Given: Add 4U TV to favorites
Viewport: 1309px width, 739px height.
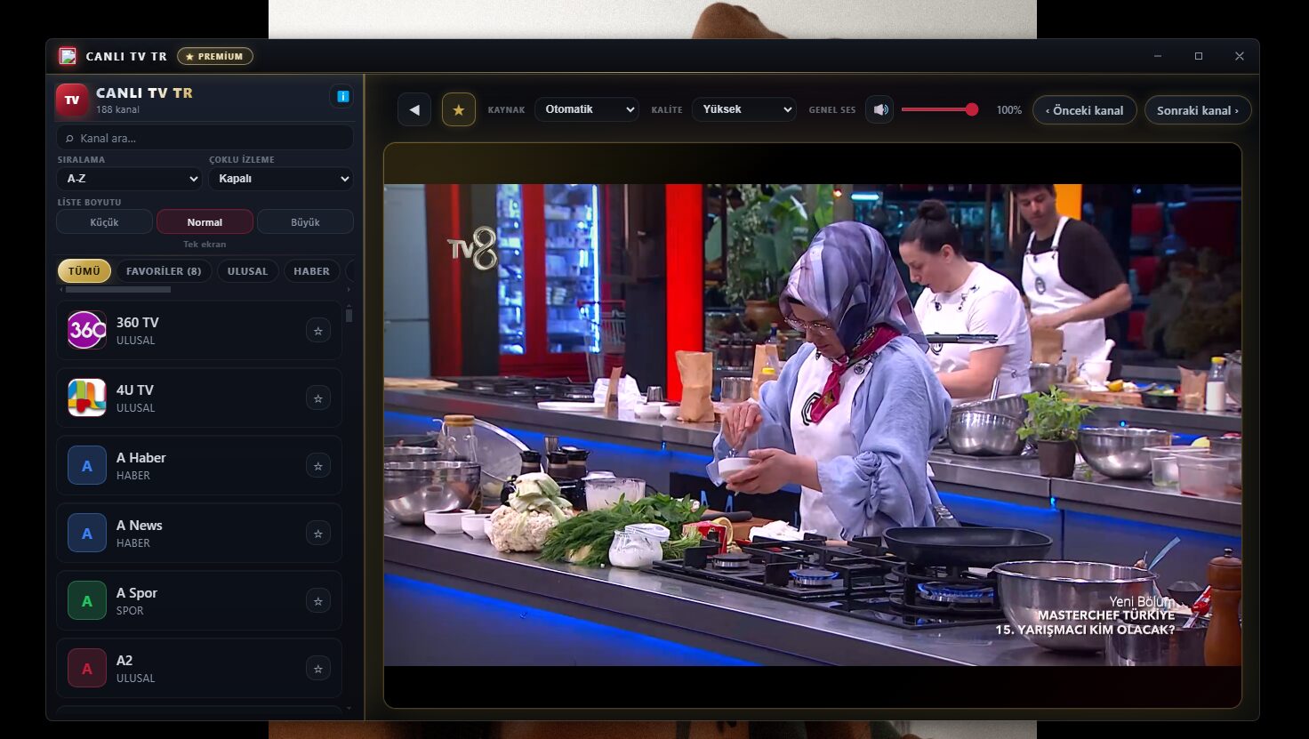Looking at the screenshot, I should (317, 398).
